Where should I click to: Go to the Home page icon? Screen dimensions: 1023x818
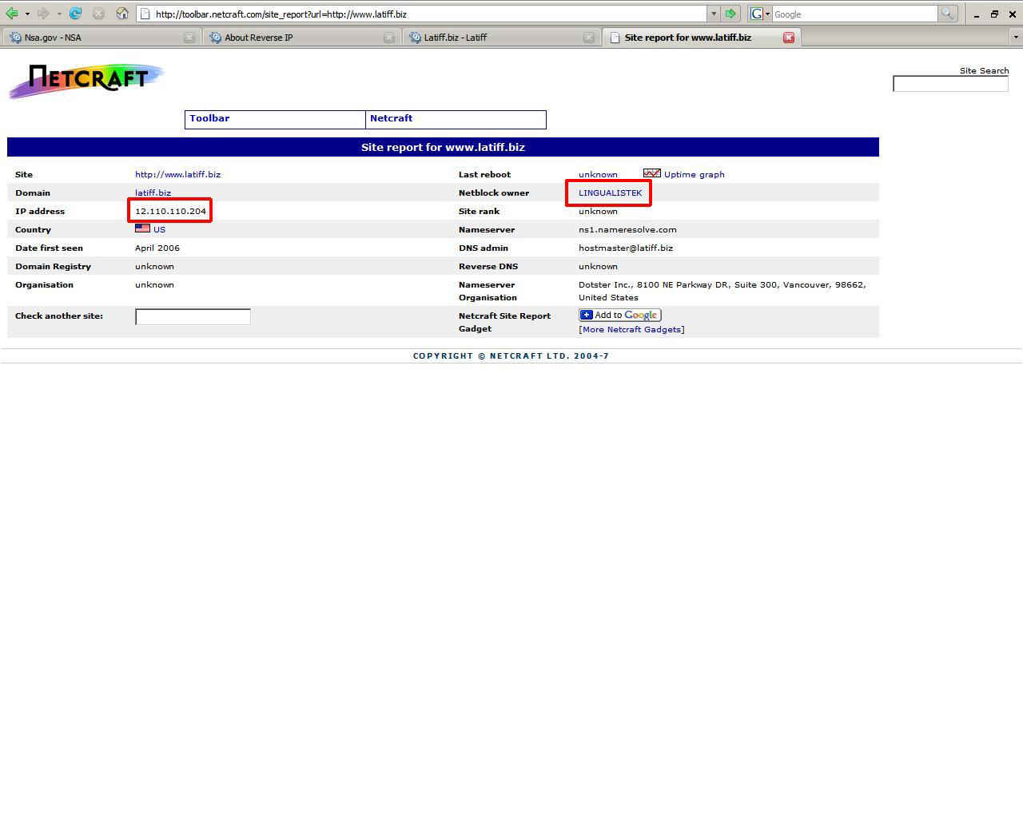tap(122, 14)
